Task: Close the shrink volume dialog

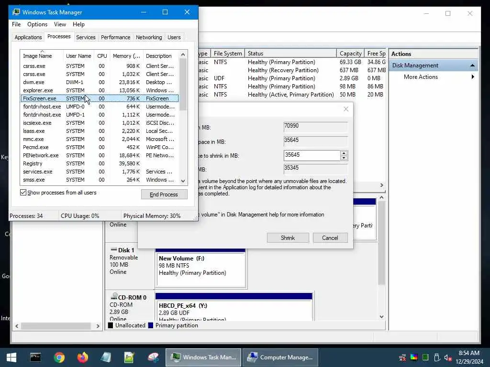Action: [x=346, y=109]
